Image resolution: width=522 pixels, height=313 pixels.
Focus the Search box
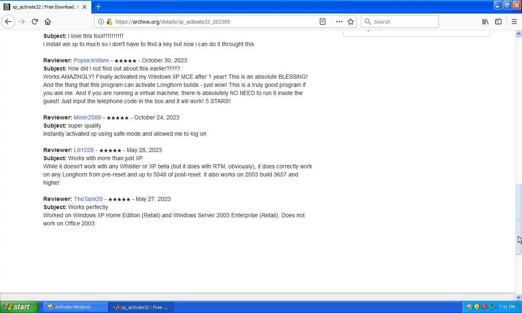click(400, 22)
